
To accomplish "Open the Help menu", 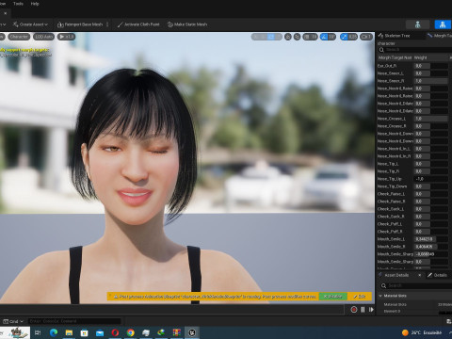I will pos(35,4).
